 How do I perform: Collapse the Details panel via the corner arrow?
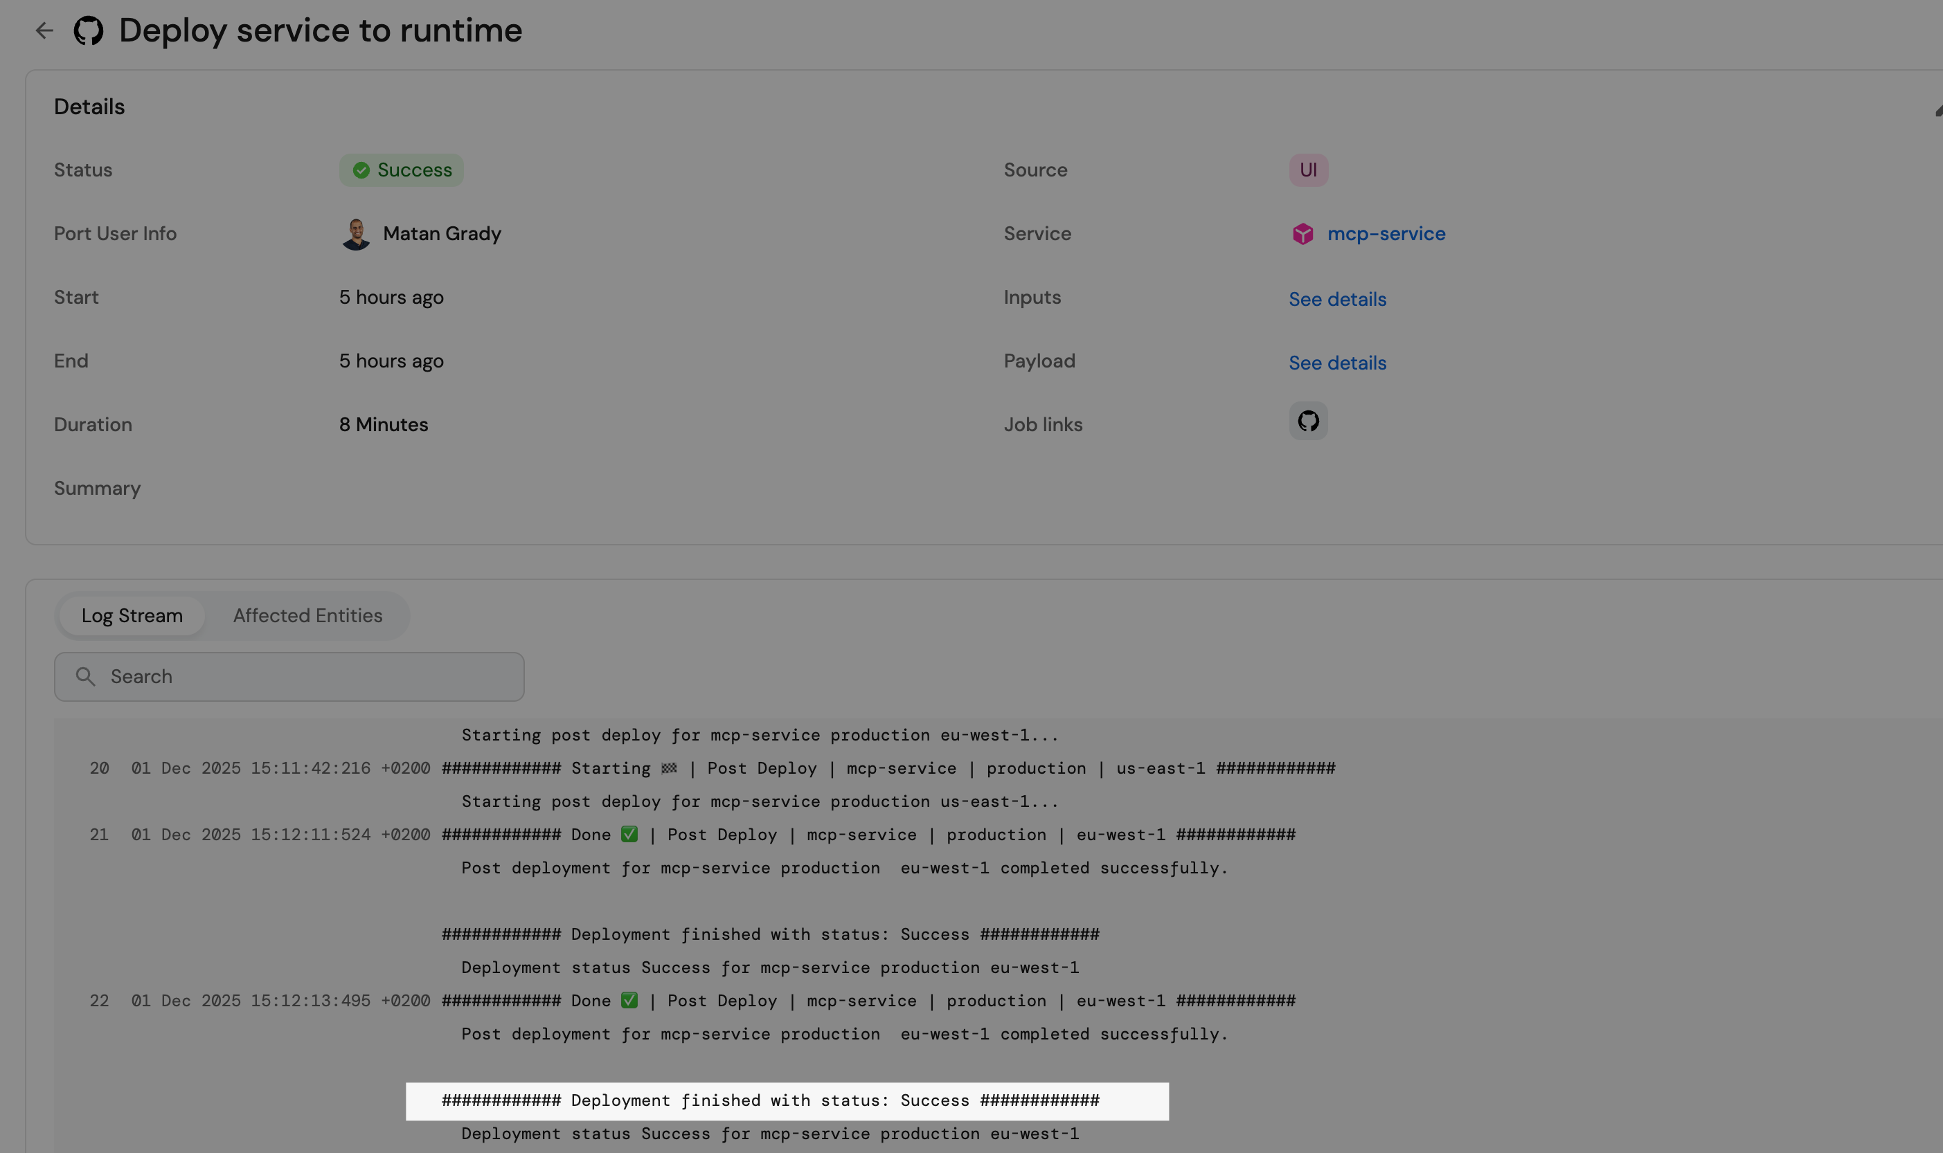click(1937, 111)
